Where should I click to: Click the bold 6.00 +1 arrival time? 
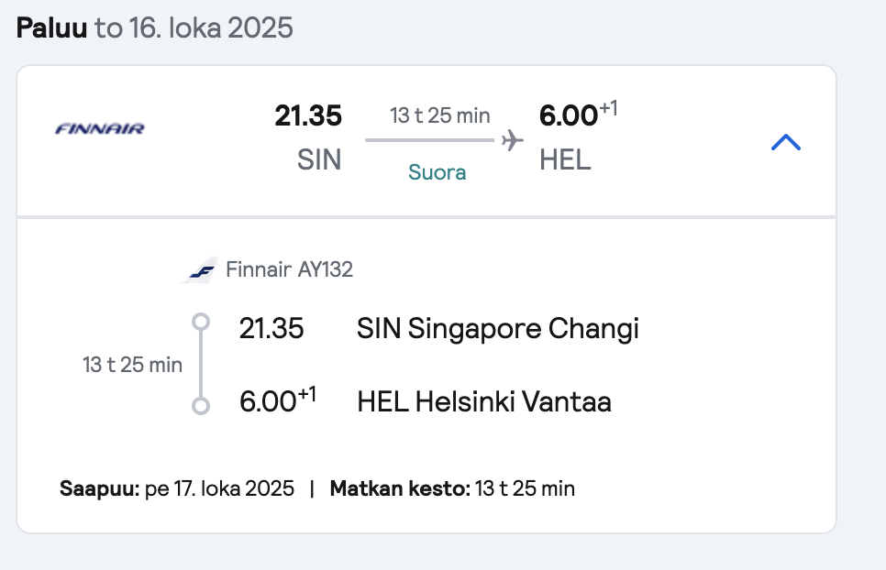578,114
